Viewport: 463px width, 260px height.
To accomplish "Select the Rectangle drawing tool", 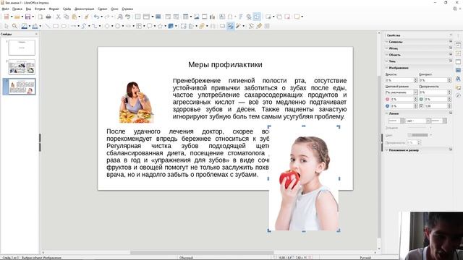I will coord(56,26).
